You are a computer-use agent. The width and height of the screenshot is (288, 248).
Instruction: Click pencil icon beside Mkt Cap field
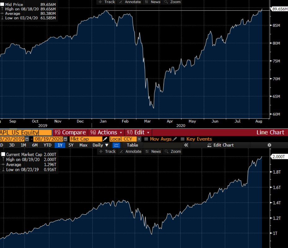(x=105, y=139)
